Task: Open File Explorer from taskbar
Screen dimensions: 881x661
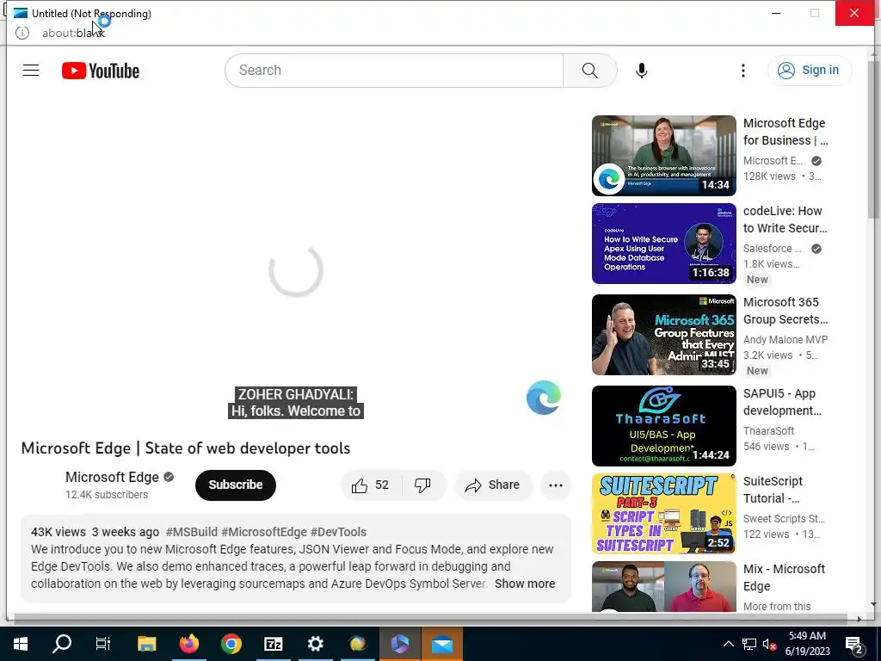Action: coord(146,644)
